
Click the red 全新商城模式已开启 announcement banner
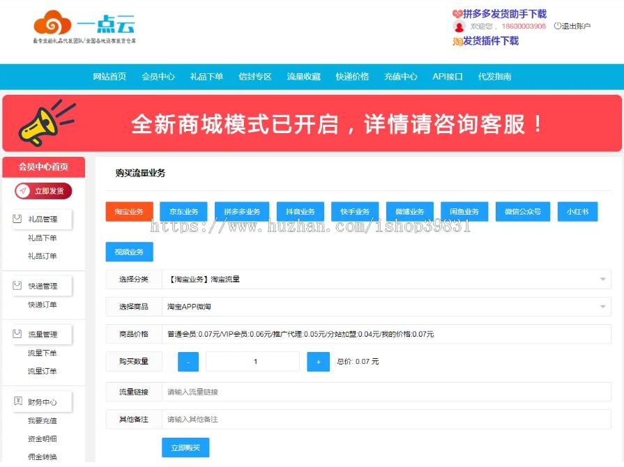(312, 123)
